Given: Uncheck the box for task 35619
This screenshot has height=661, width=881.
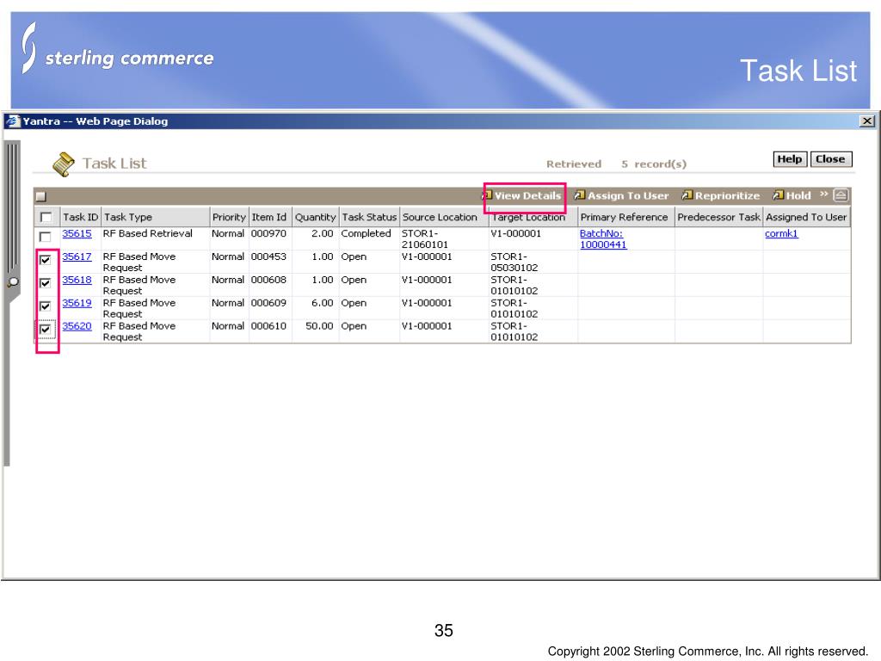Looking at the screenshot, I should click(46, 306).
